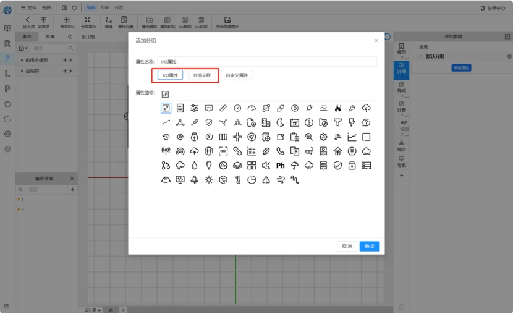Select the speech bubble icon in grid

[x=209, y=108]
